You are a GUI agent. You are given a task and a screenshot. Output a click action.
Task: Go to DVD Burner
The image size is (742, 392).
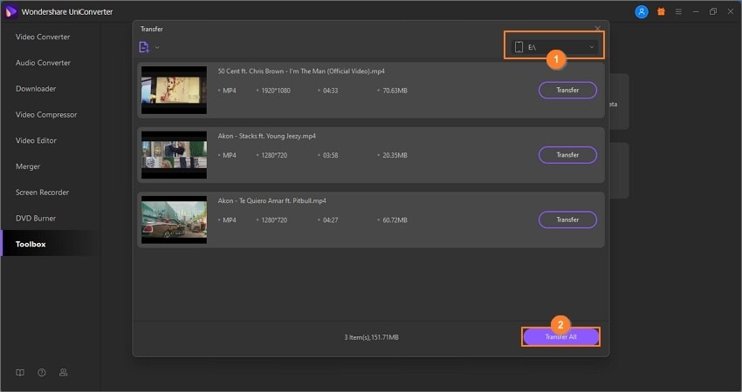coord(36,219)
